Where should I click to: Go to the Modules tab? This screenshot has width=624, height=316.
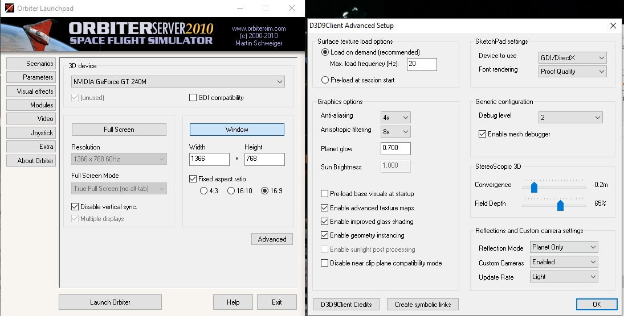tap(31, 105)
